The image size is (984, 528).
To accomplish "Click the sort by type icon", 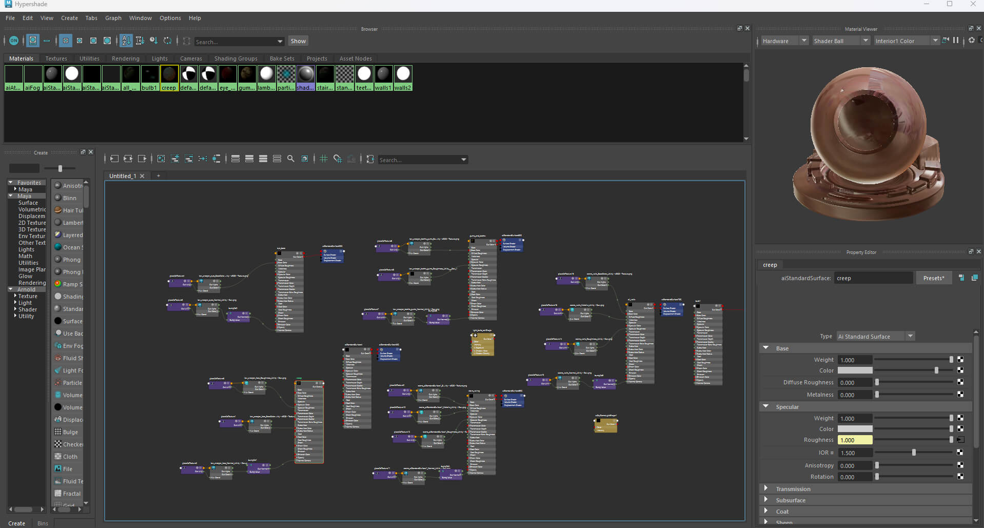I will [x=140, y=41].
